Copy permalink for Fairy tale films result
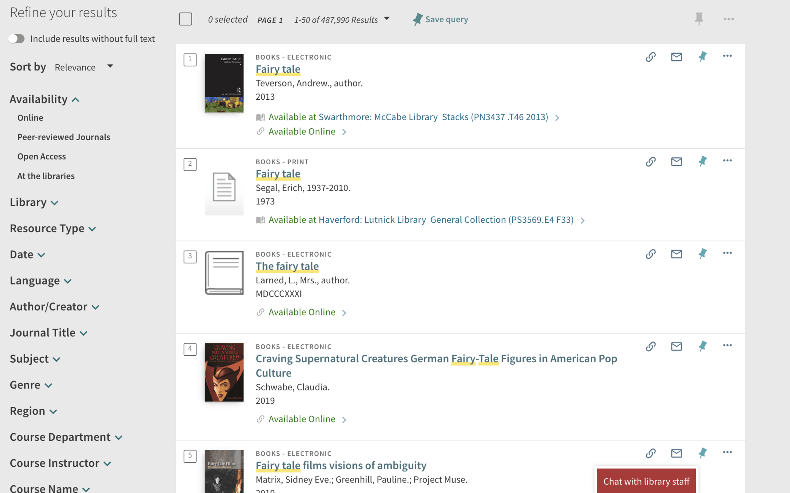Screen dimensions: 790x493 click(x=650, y=453)
